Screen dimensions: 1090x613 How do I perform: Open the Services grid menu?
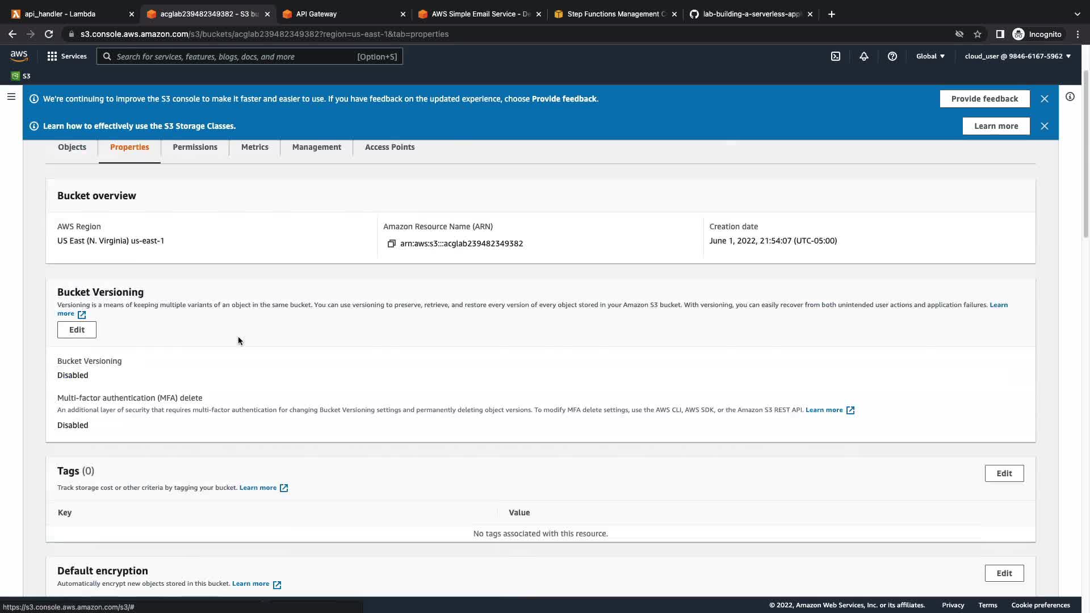tap(67, 56)
